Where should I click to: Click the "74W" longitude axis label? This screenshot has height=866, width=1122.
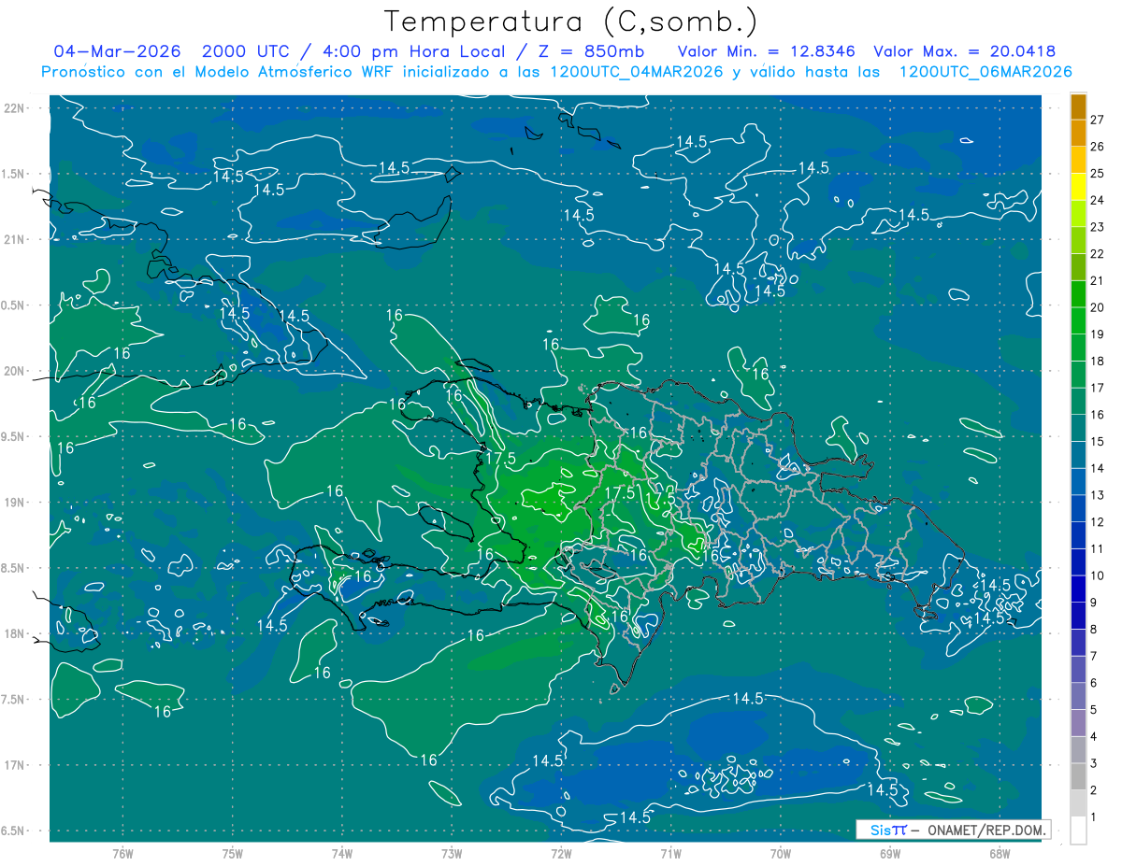pos(341,854)
